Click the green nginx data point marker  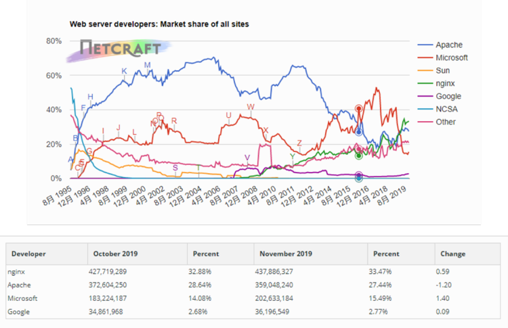coord(358,156)
